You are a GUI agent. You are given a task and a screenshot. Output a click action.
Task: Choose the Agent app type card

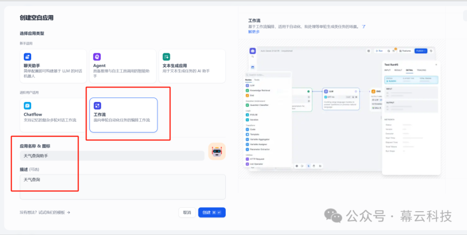click(x=123, y=66)
